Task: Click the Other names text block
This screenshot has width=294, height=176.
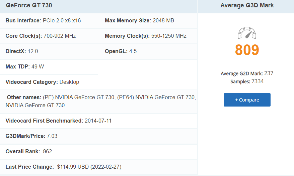Action: pyautogui.click(x=100, y=101)
